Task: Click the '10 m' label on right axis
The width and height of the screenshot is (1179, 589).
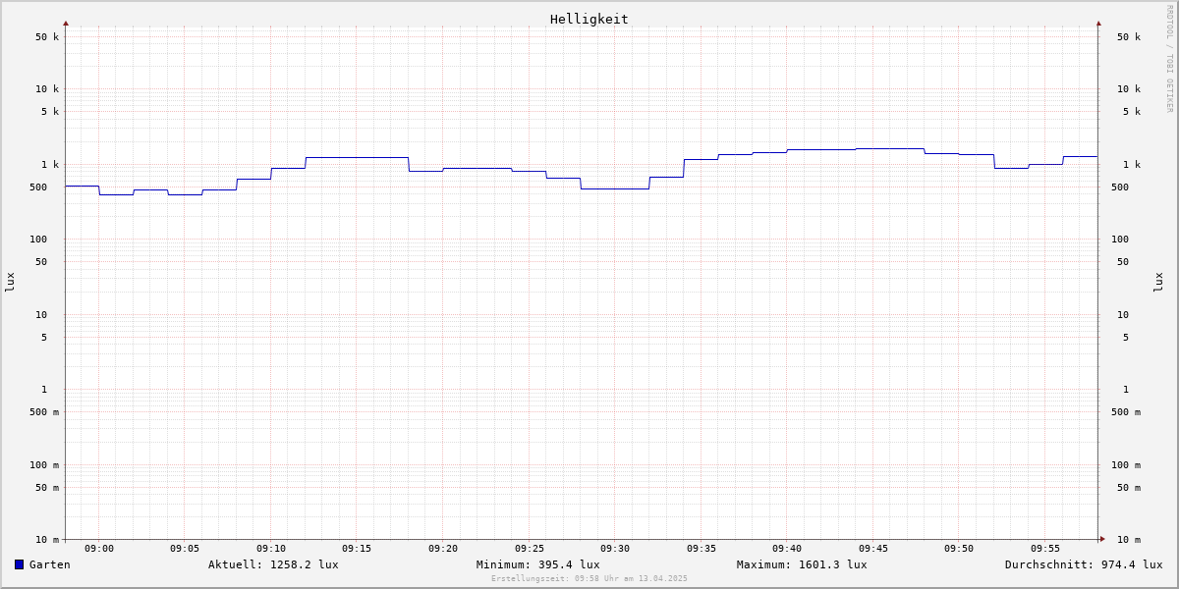Action: pyautogui.click(x=1129, y=540)
